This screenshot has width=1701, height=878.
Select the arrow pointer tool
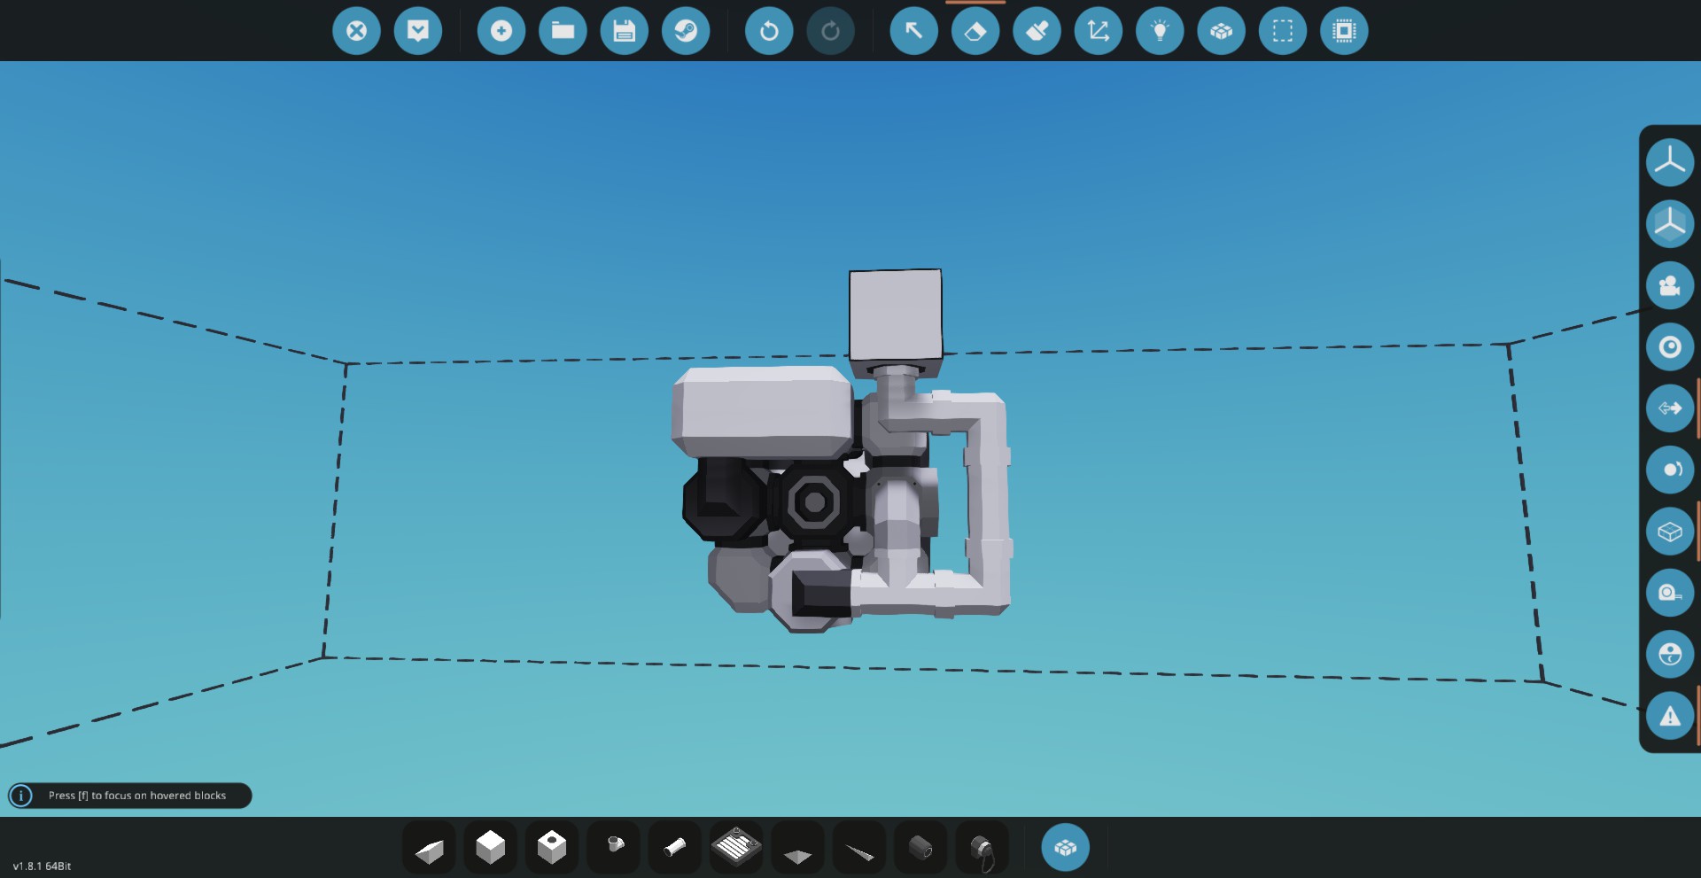[913, 31]
